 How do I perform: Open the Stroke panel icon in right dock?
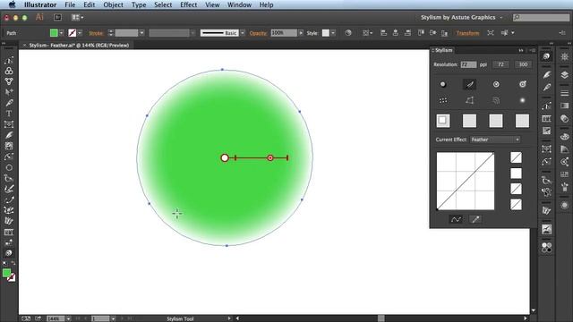tap(565, 93)
